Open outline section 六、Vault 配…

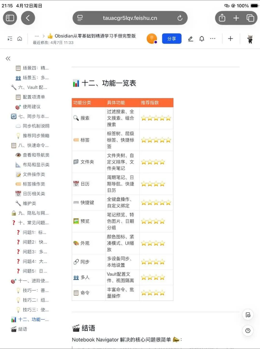pos(29,87)
